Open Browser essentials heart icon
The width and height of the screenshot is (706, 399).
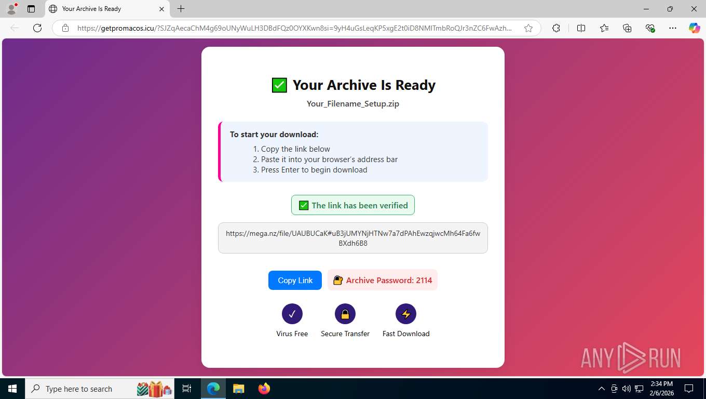click(x=650, y=28)
